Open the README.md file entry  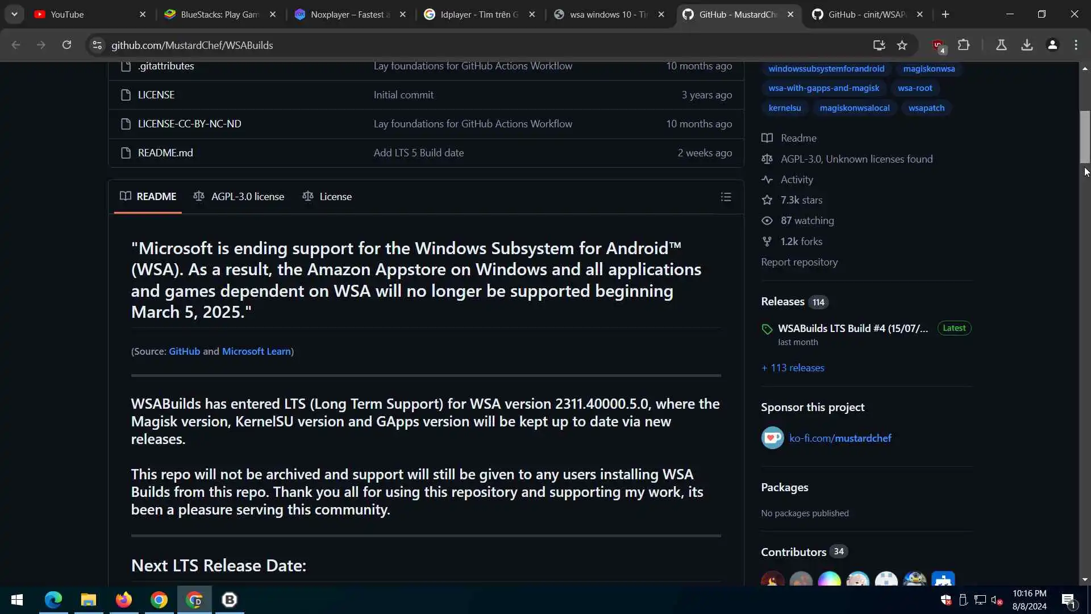tap(165, 153)
